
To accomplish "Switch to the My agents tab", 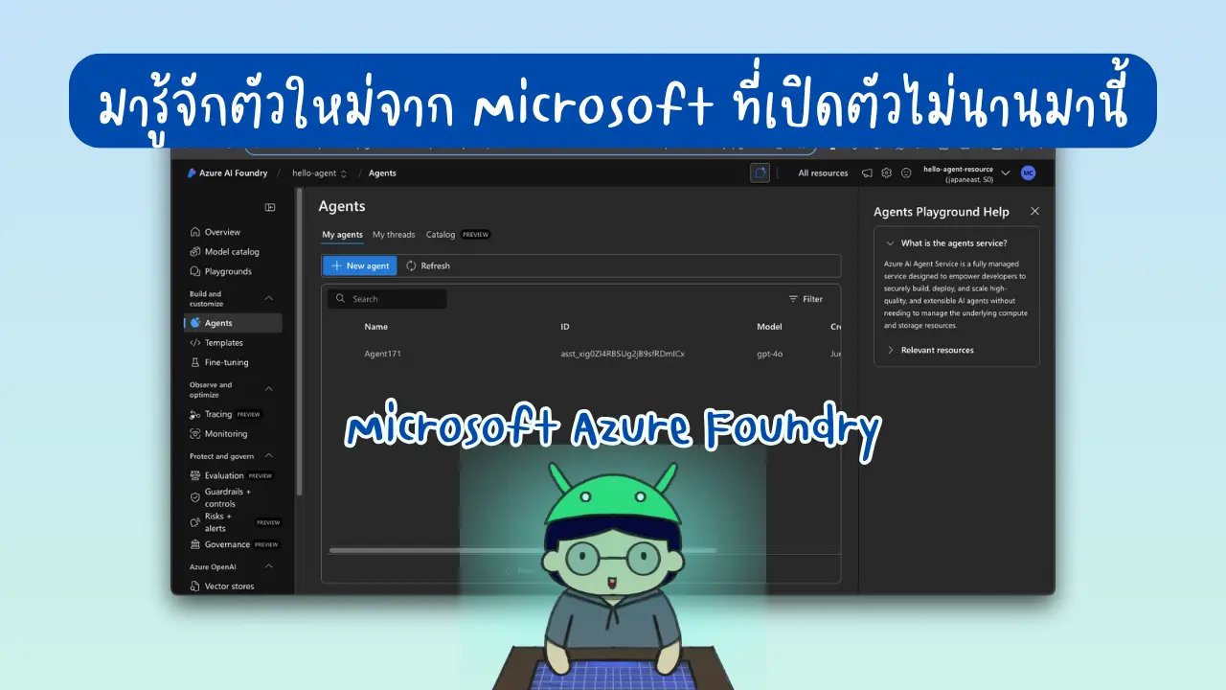I will click(x=342, y=235).
